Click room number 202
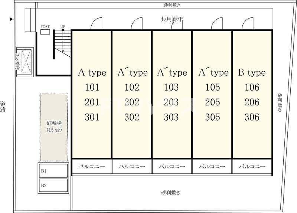 pos(132,102)
